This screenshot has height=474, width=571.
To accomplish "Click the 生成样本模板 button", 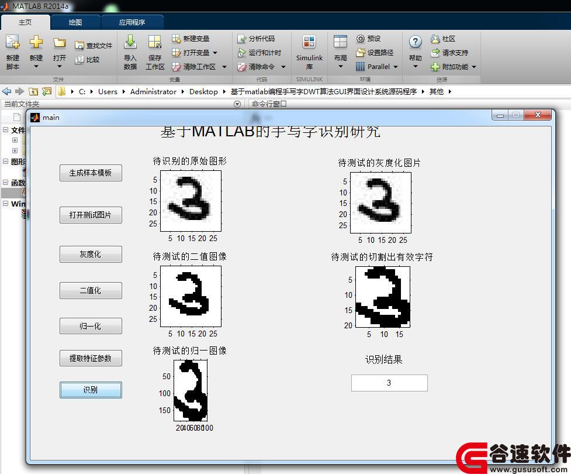I will point(91,173).
